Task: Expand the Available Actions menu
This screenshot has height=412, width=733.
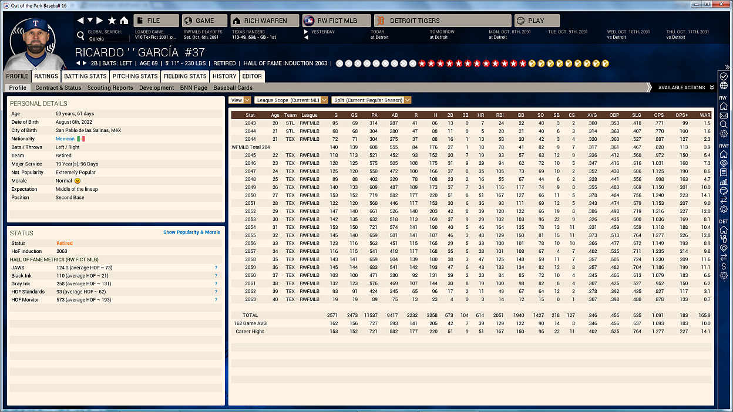Action: point(685,87)
